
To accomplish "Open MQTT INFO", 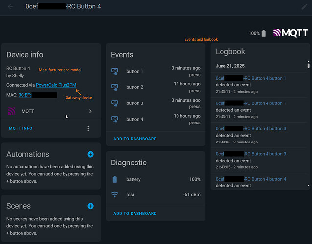I will tap(21, 128).
